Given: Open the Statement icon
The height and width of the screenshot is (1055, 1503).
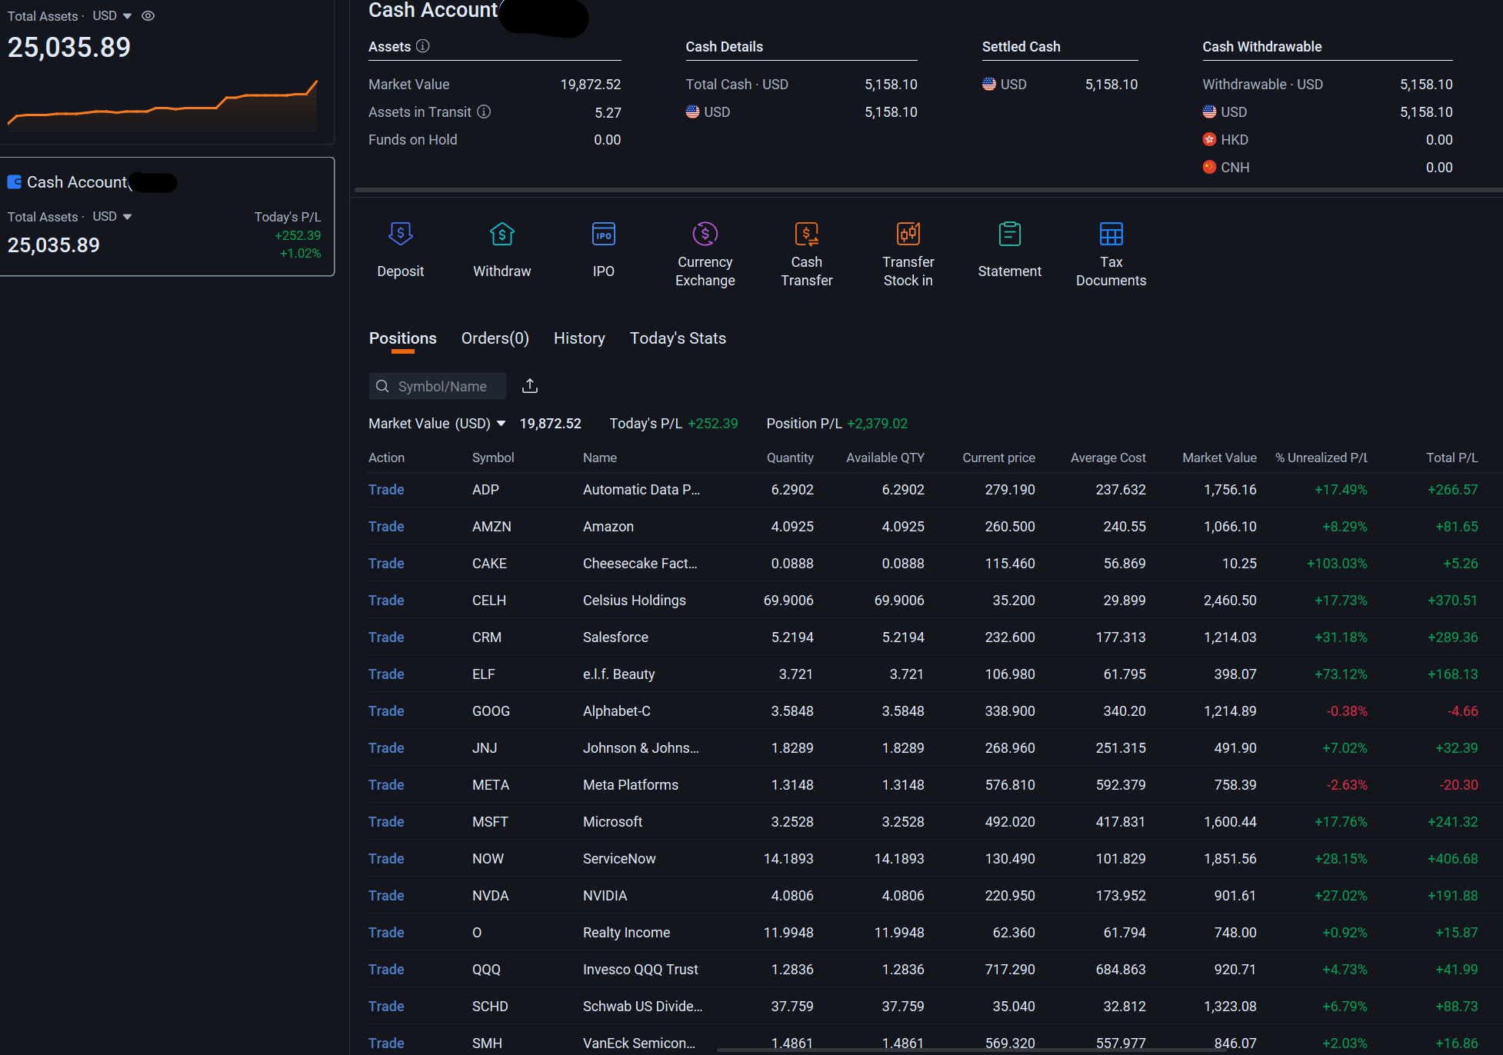Looking at the screenshot, I should coord(1009,234).
